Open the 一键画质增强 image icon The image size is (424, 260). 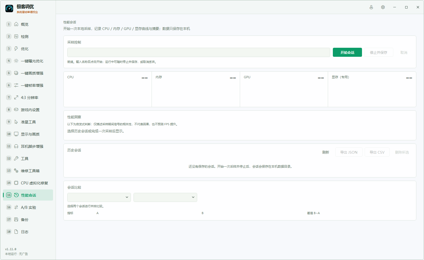click(x=16, y=73)
